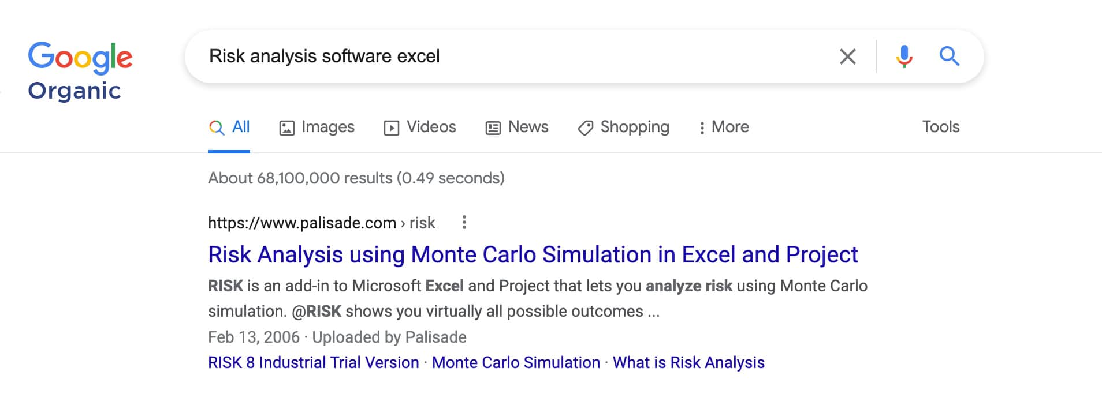This screenshot has width=1102, height=405.
Task: Click into the search text field
Action: coord(520,57)
